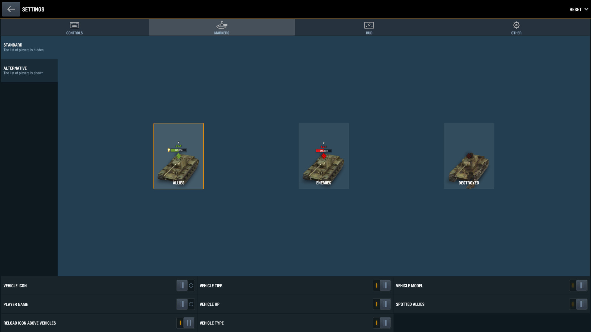Screen dimensions: 591x332
Task: Switch to the Controls tab
Action: [x=74, y=27]
